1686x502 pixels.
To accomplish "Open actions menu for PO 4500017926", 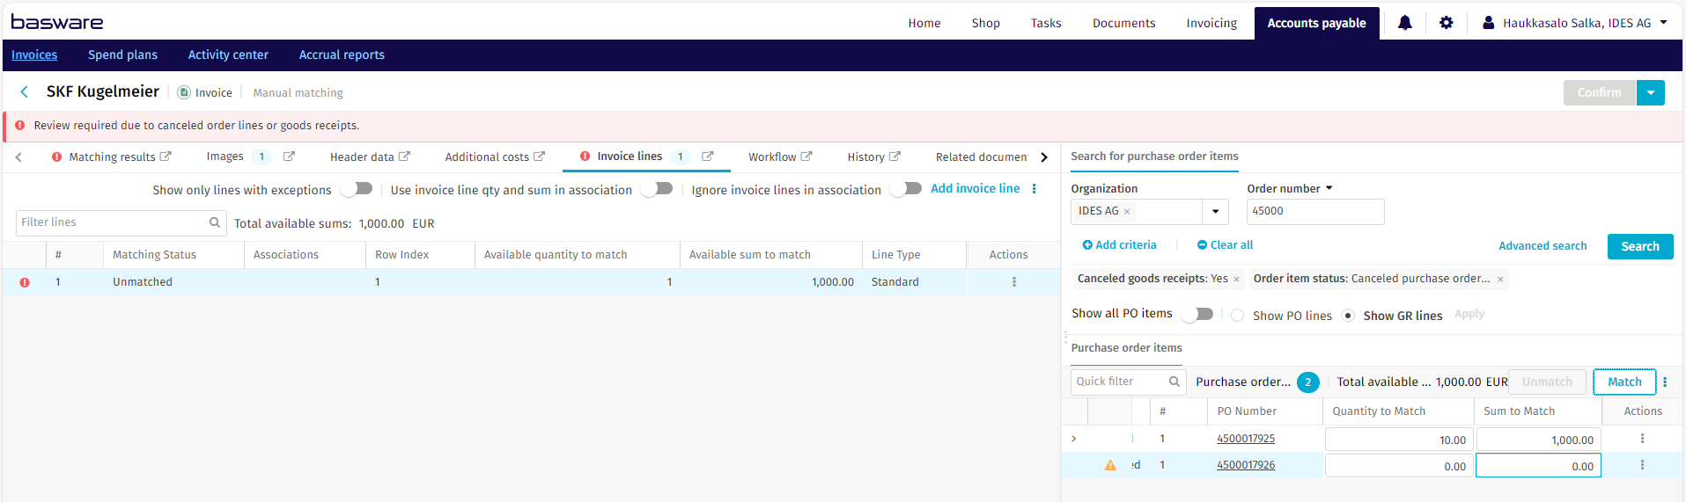I will (x=1642, y=465).
